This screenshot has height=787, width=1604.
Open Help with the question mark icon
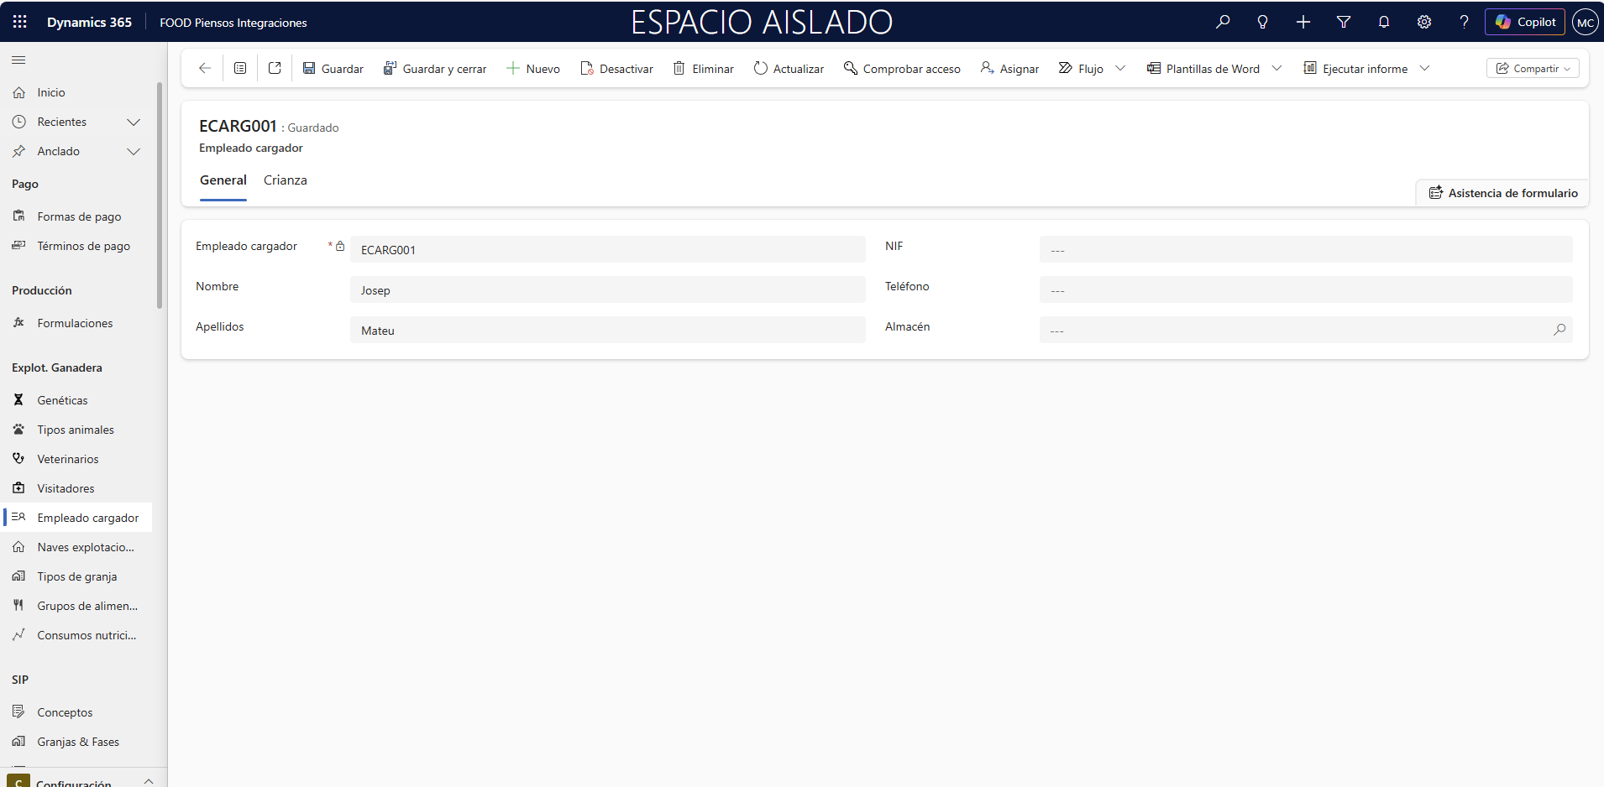(x=1465, y=22)
